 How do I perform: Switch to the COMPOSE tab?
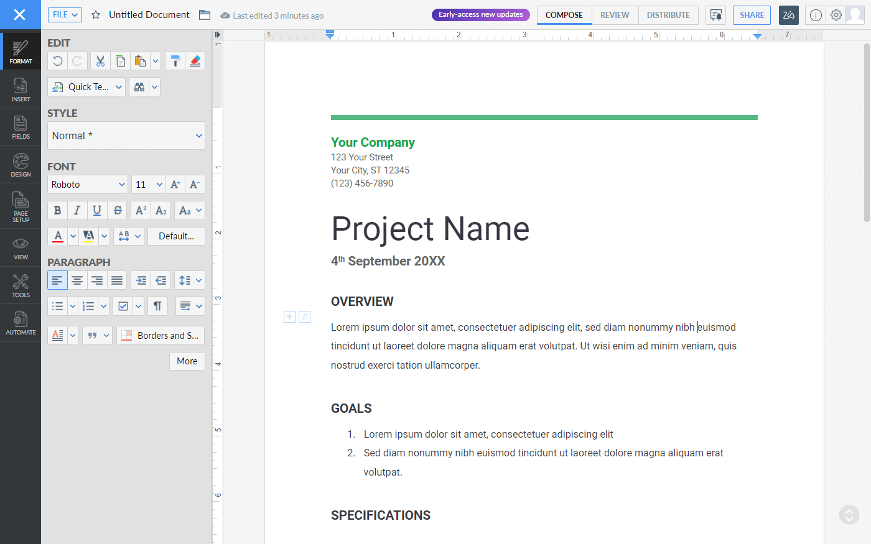click(564, 15)
